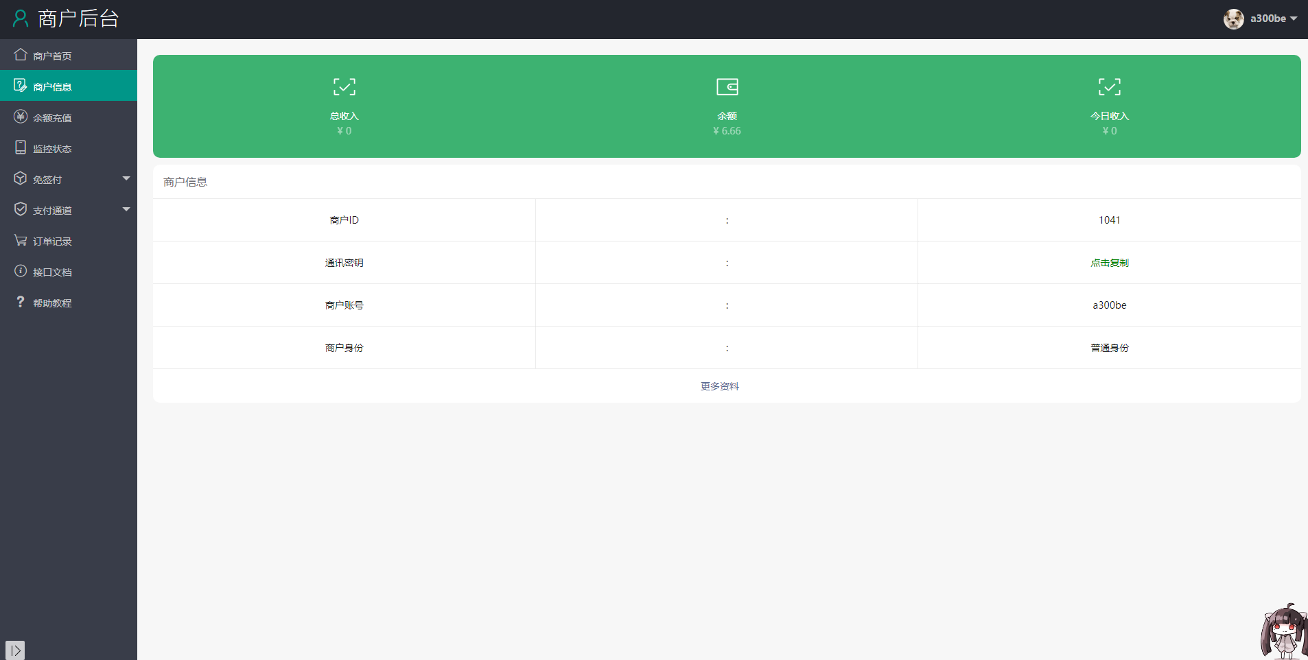Viewport: 1308px width, 660px height.
Task: Click the anime mascot character figure
Action: [x=1283, y=632]
